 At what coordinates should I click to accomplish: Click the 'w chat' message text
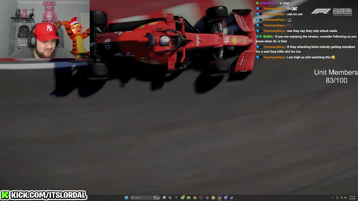tap(284, 3)
